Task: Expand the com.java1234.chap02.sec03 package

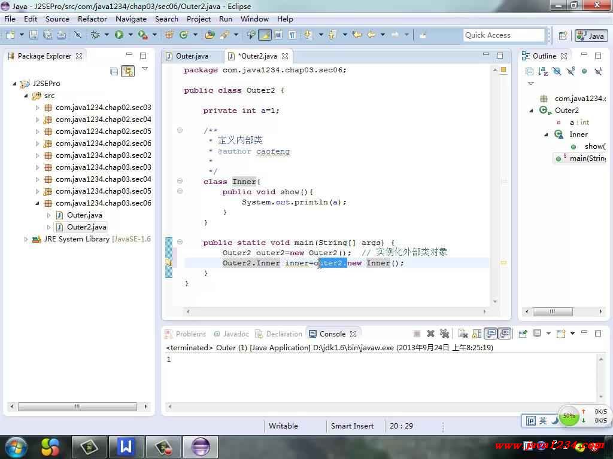Action: click(37, 108)
